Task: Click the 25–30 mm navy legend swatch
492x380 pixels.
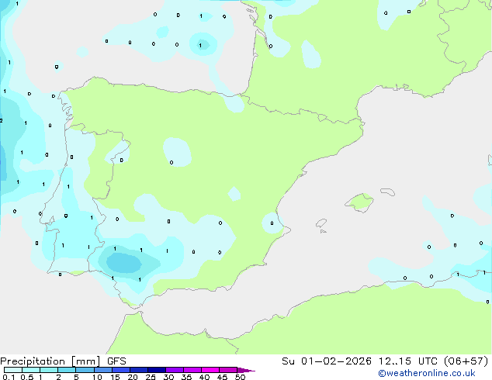Action: click(x=157, y=370)
